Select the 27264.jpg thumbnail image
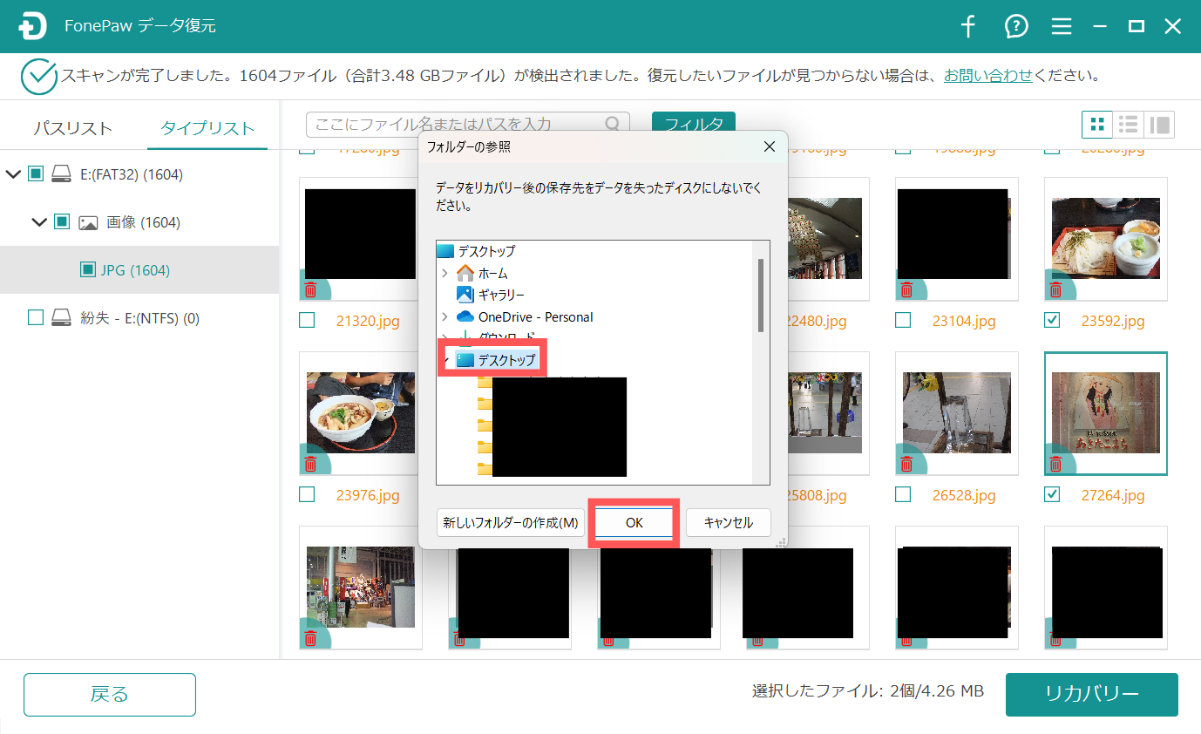Image resolution: width=1201 pixels, height=734 pixels. tap(1105, 413)
